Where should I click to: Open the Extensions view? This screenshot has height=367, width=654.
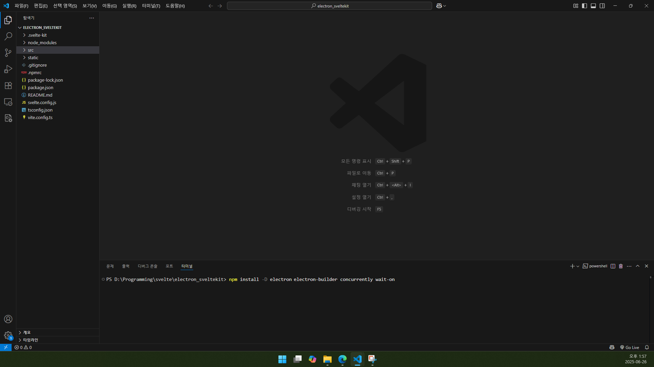[8, 85]
